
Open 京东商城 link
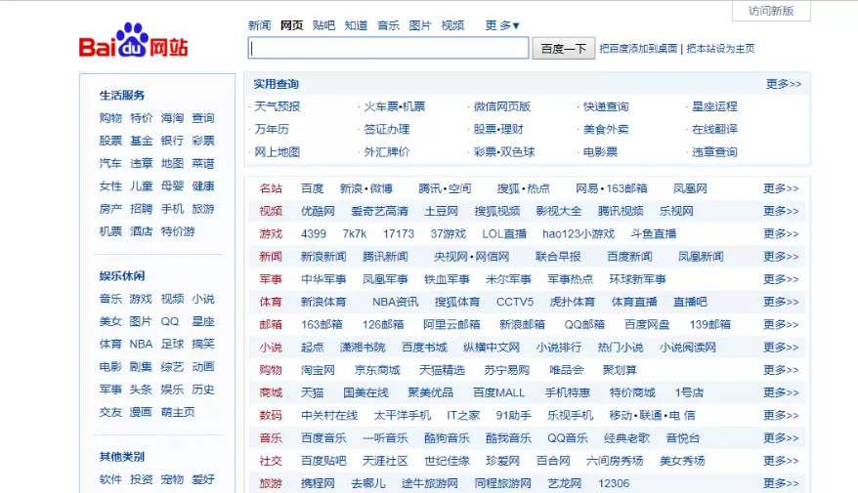(x=377, y=370)
